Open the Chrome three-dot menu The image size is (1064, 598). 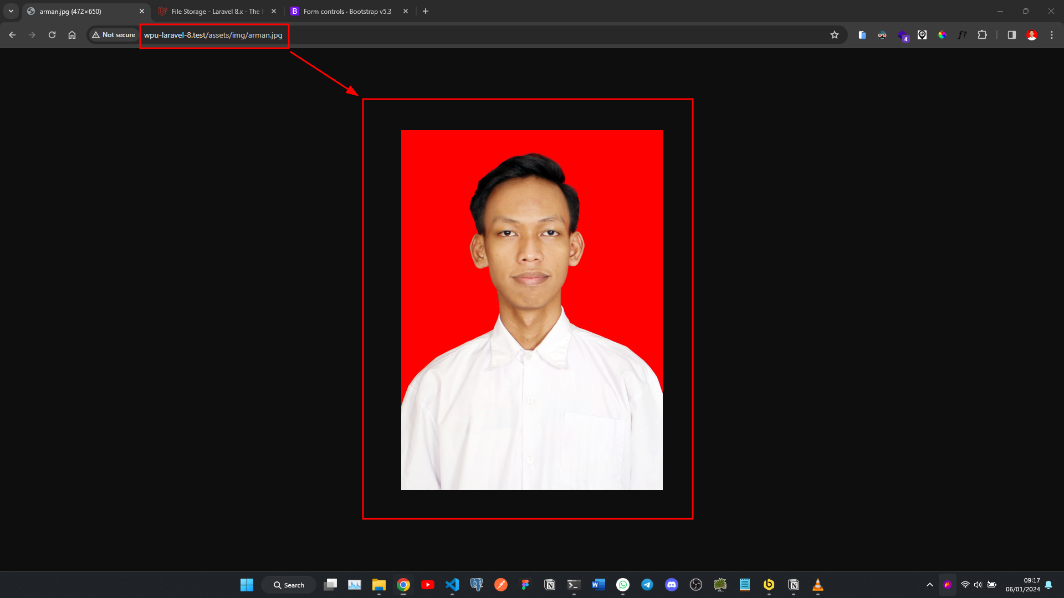coord(1051,35)
